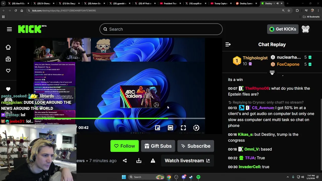The width and height of the screenshot is (322, 181).
Task: Open TFJA chat username
Action: 250,158
